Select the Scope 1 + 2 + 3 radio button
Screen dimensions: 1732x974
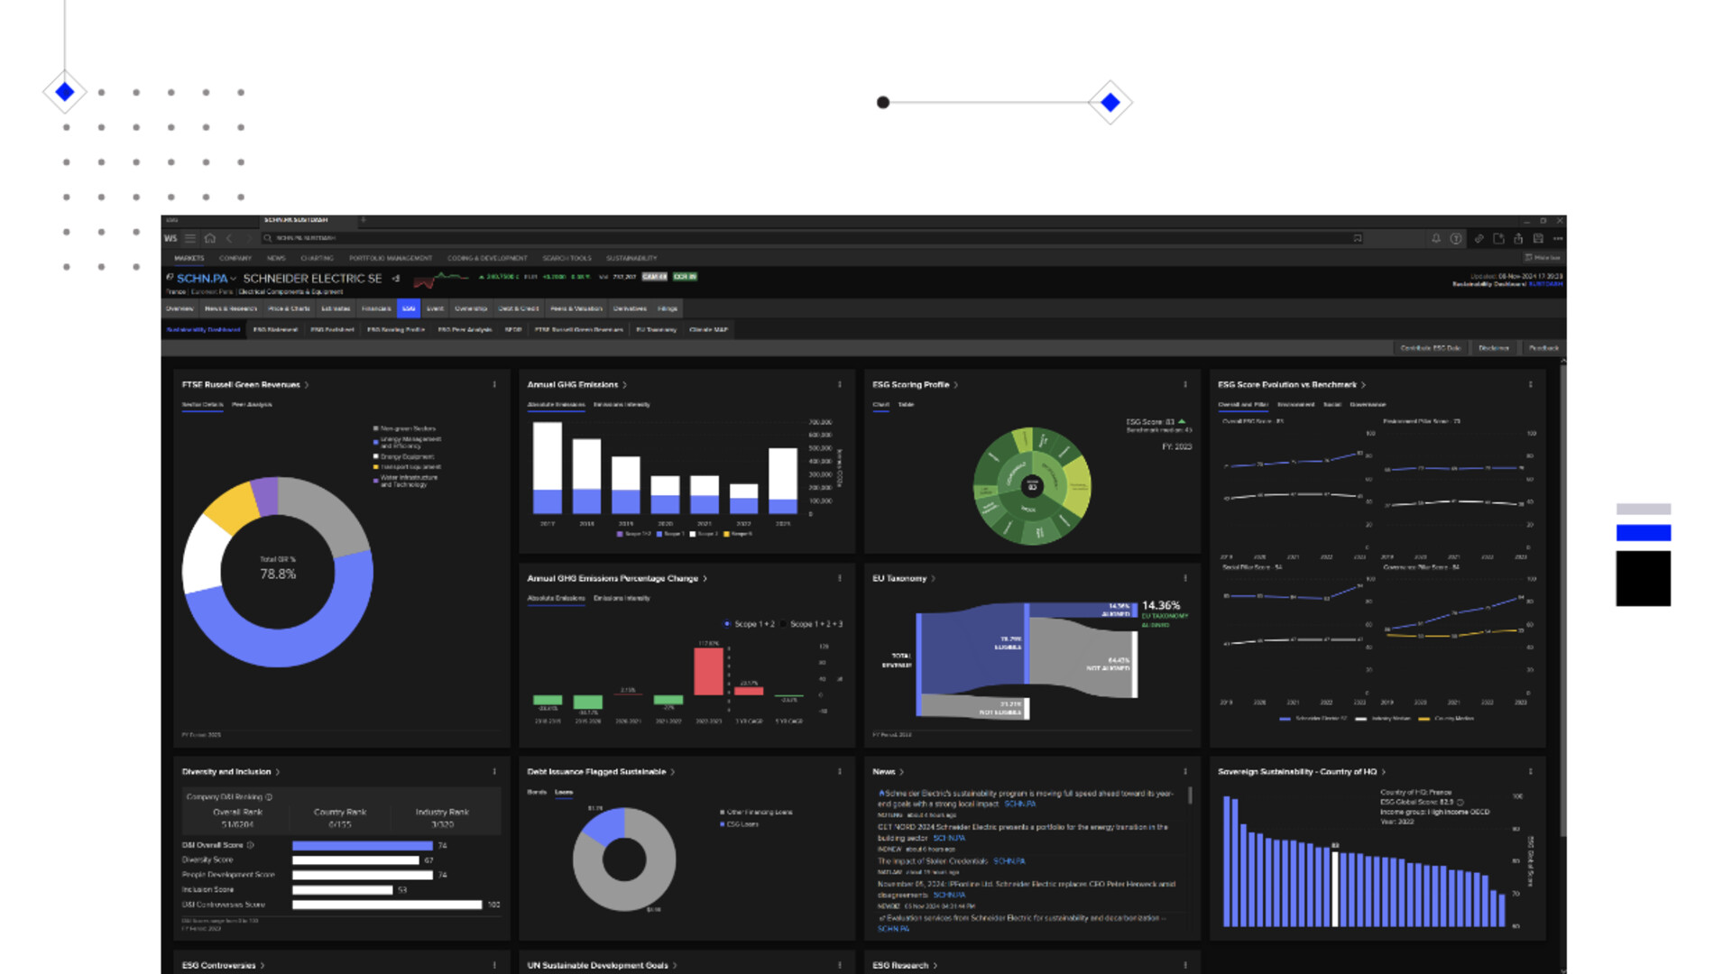click(783, 624)
